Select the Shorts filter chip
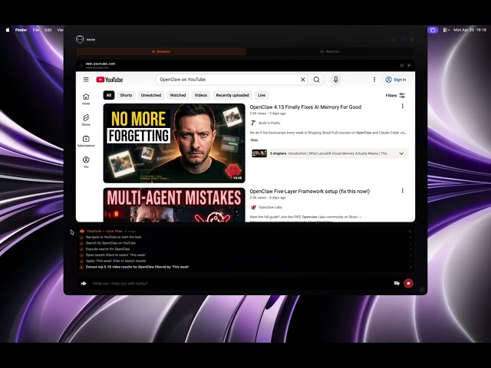 pyautogui.click(x=126, y=95)
